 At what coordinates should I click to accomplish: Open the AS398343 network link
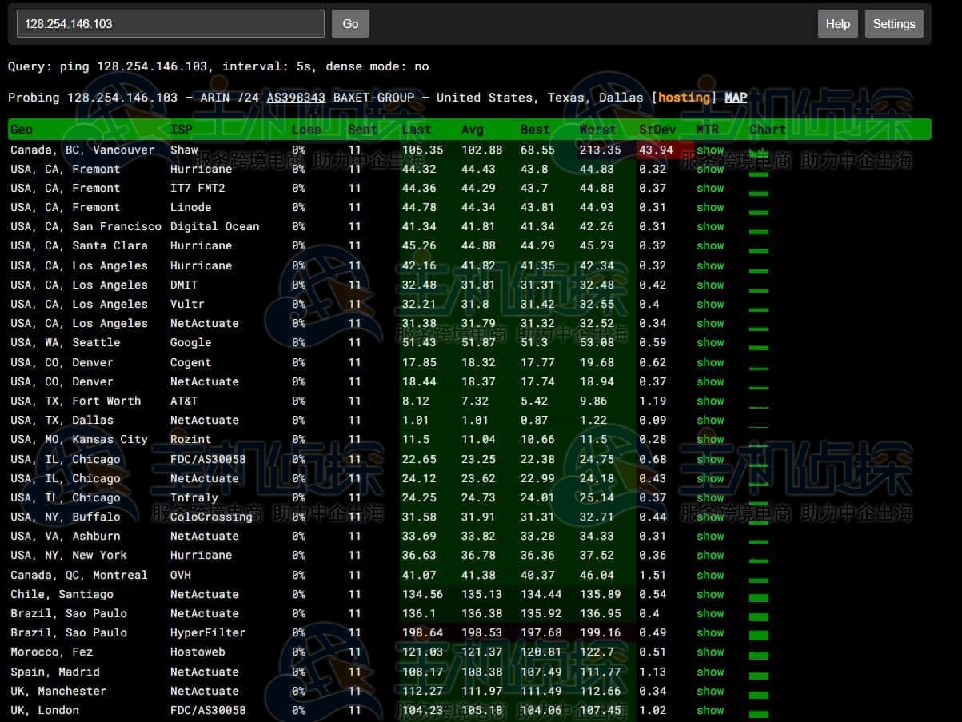coord(296,98)
